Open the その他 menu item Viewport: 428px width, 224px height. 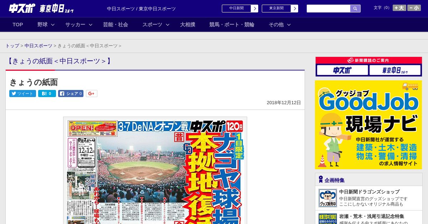[x=276, y=25]
